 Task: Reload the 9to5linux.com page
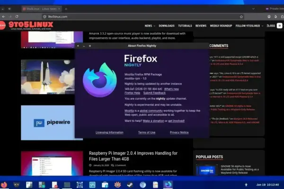pyautogui.click(x=17, y=17)
